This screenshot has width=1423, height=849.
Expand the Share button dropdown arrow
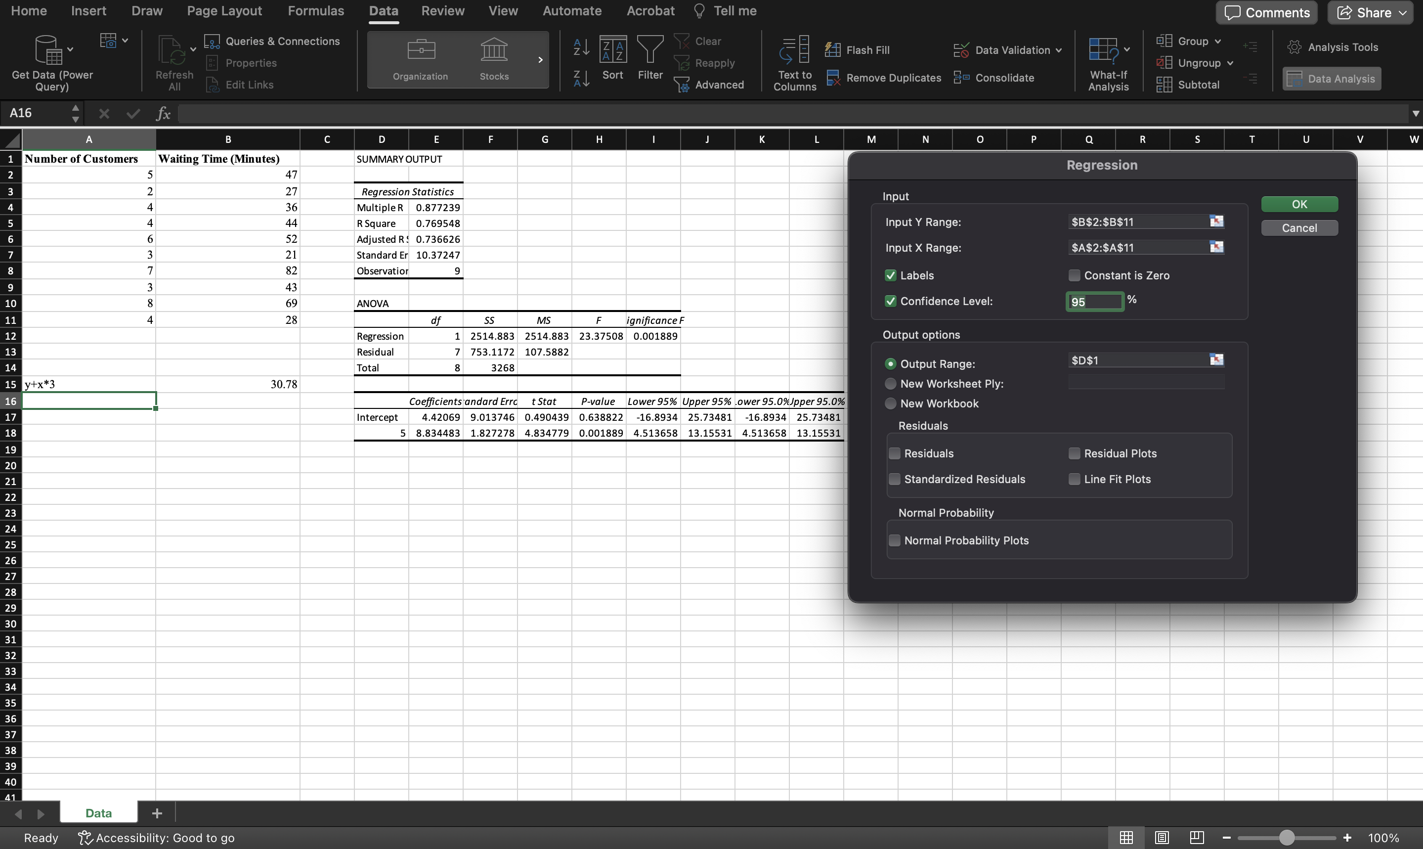point(1403,12)
